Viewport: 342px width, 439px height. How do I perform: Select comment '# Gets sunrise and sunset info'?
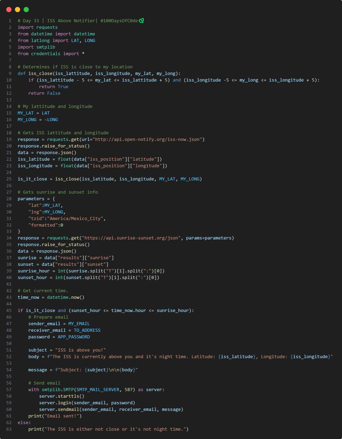point(58,192)
